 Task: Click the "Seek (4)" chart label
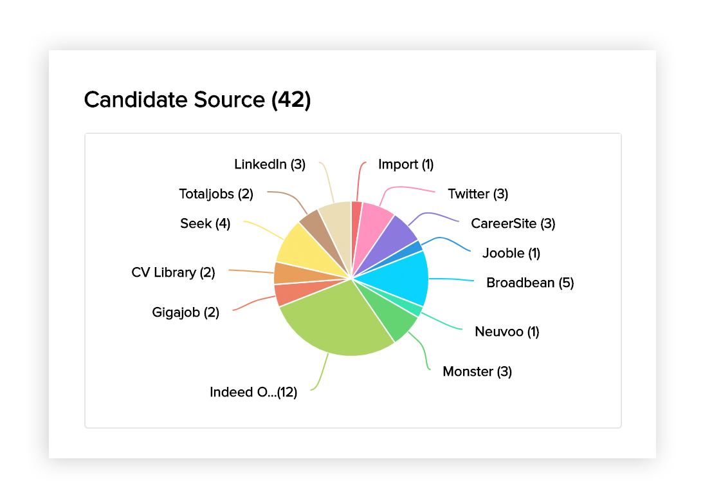tap(205, 224)
